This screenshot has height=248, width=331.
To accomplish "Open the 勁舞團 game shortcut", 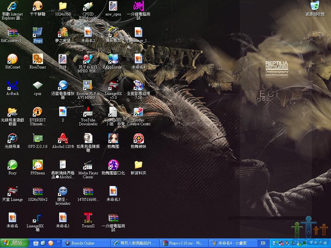I will point(113,138).
